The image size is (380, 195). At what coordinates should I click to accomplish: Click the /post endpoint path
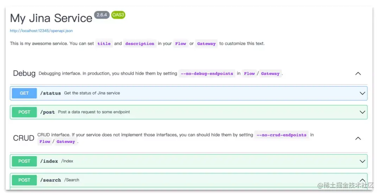pos(47,112)
